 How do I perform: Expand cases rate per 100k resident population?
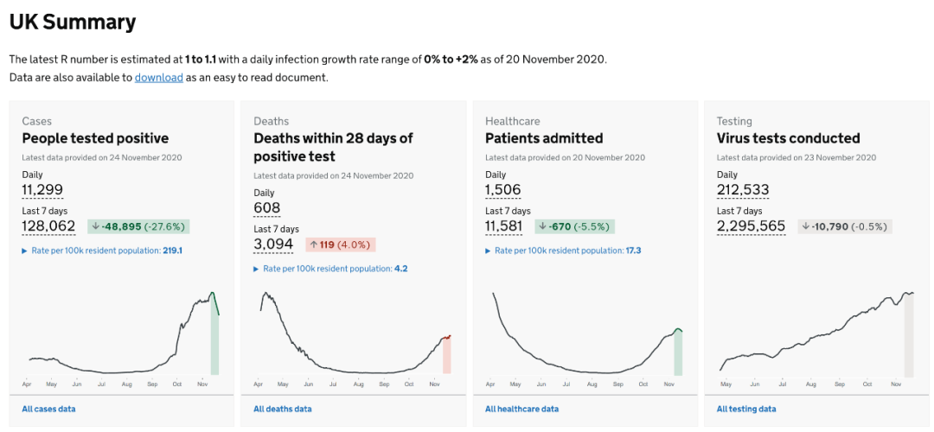click(102, 251)
